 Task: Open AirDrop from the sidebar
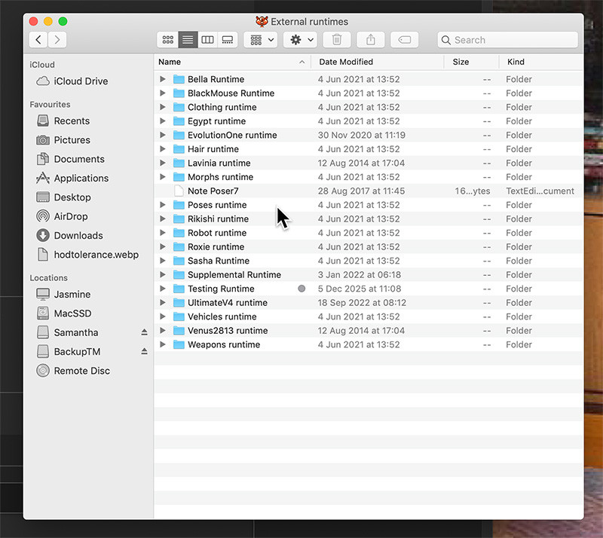(62, 216)
